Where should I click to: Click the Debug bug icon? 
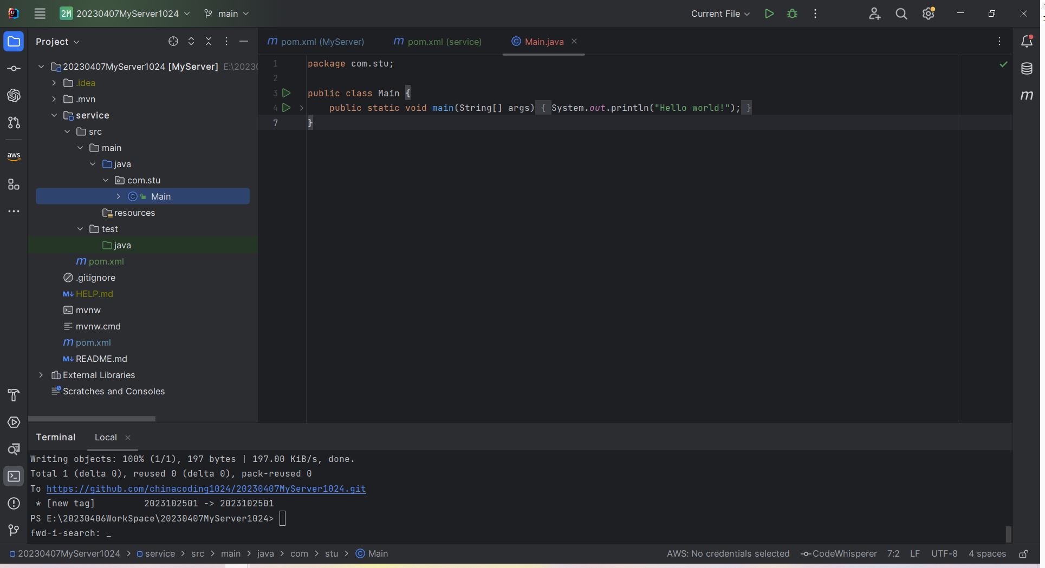792,14
